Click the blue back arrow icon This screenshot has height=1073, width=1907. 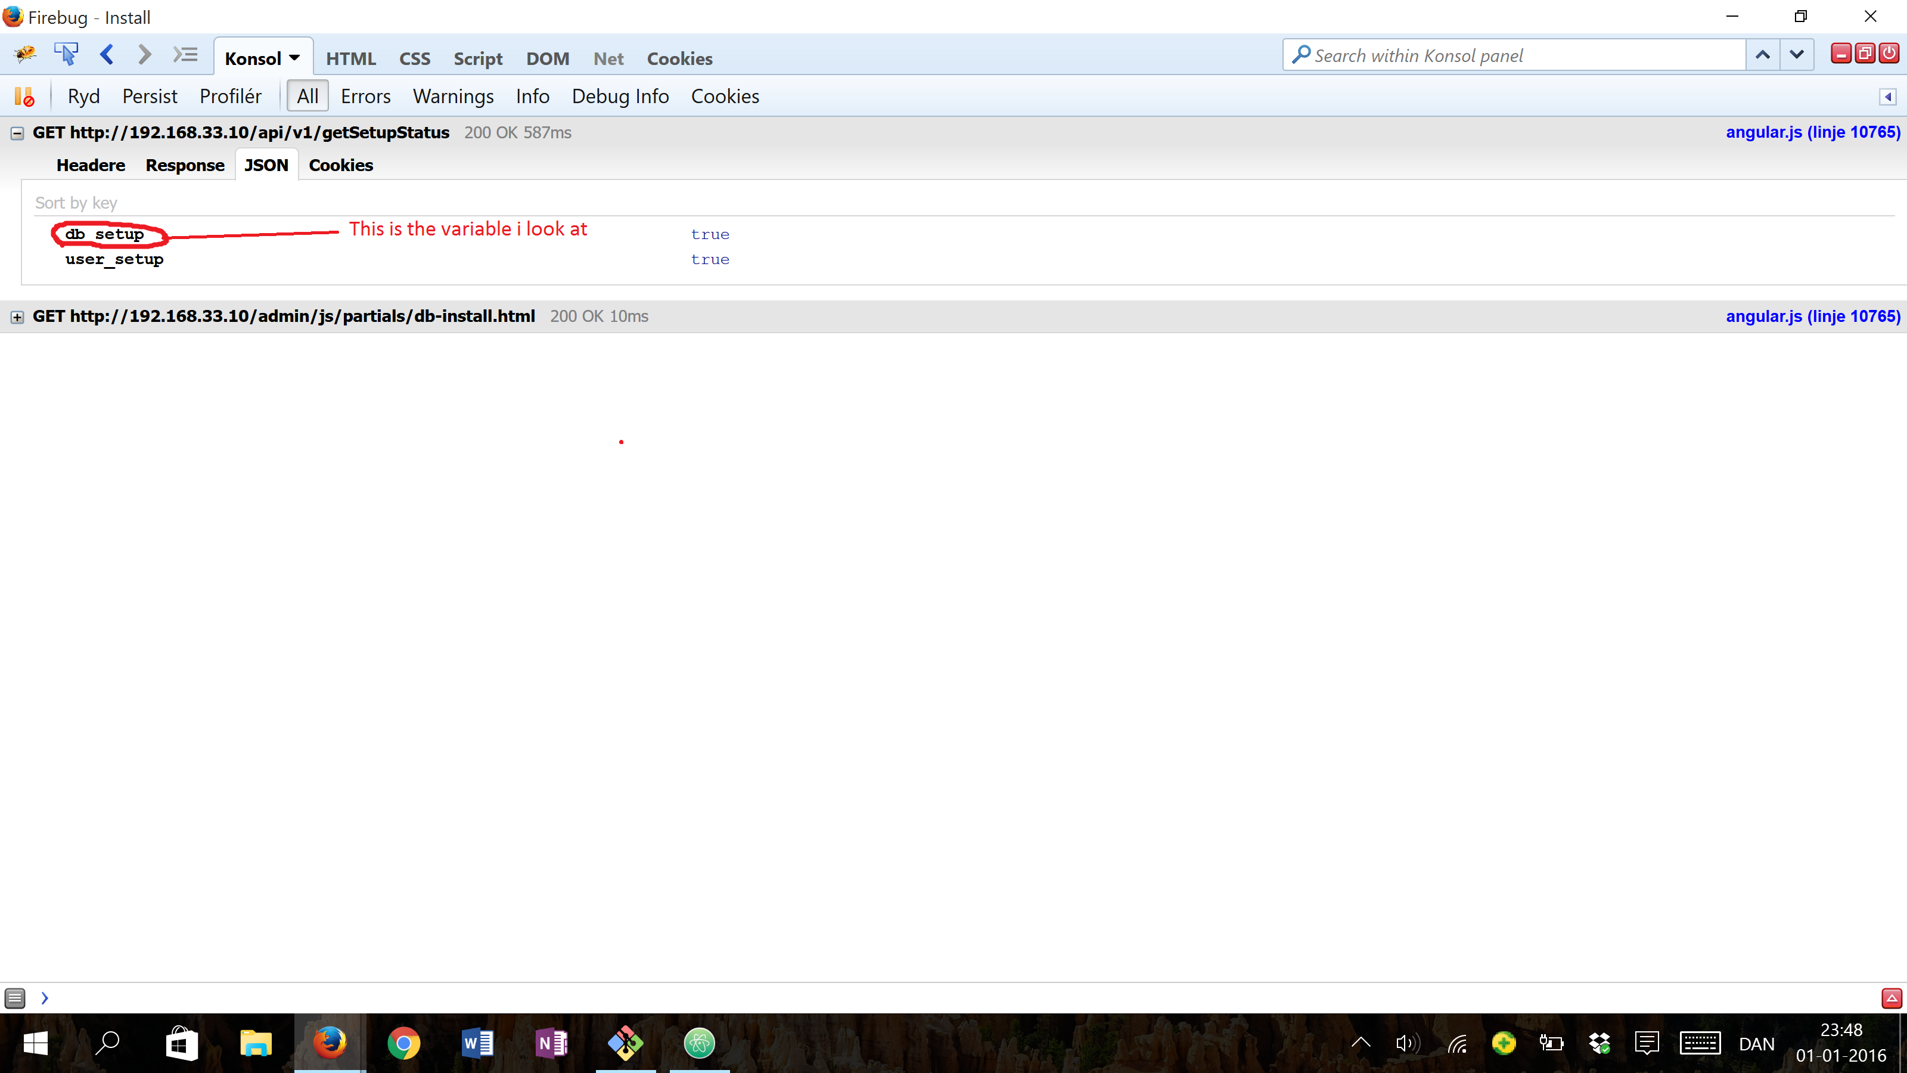(107, 54)
